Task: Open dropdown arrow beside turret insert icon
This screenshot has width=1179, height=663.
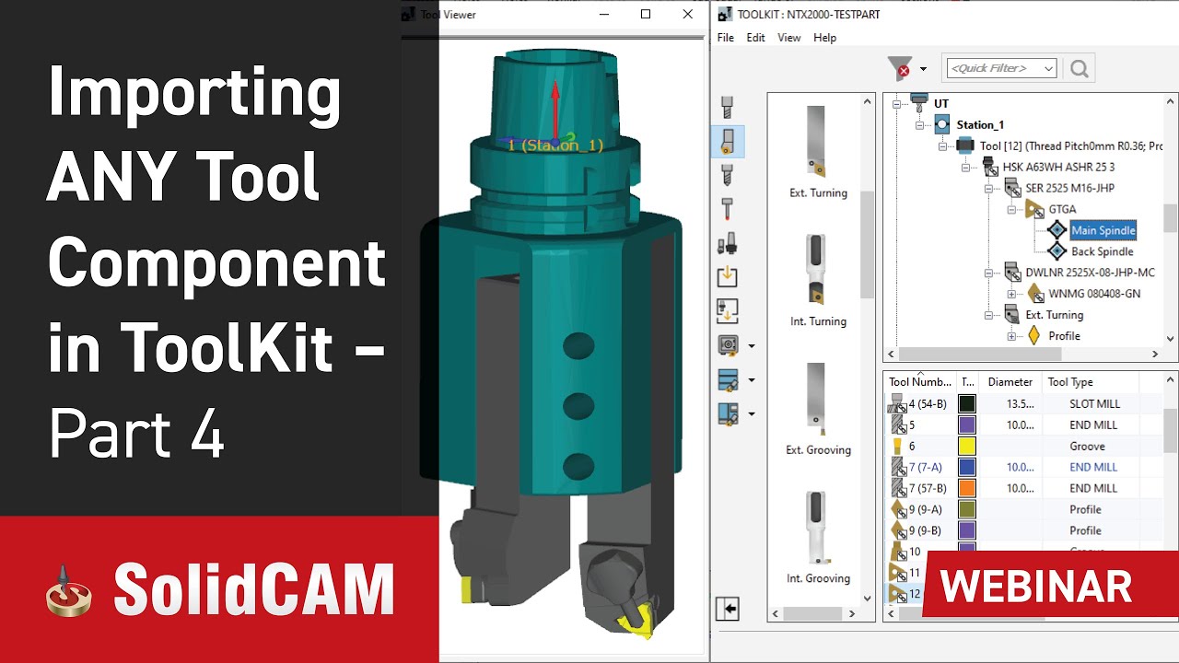Action: [x=752, y=347]
